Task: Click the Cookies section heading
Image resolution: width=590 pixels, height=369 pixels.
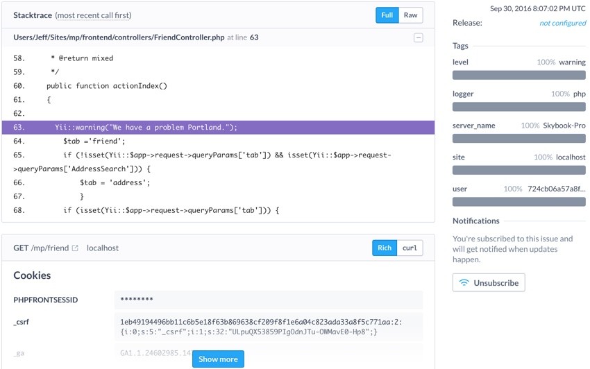Action: pyautogui.click(x=32, y=275)
